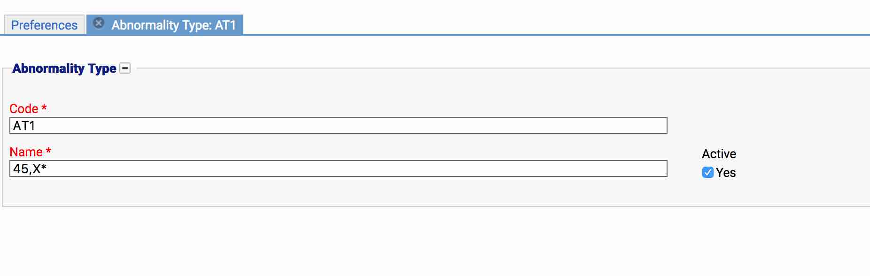
Task: Click the Active label text
Action: 719,154
